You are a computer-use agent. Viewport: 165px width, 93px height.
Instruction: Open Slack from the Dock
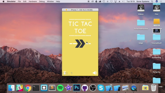point(20,88)
